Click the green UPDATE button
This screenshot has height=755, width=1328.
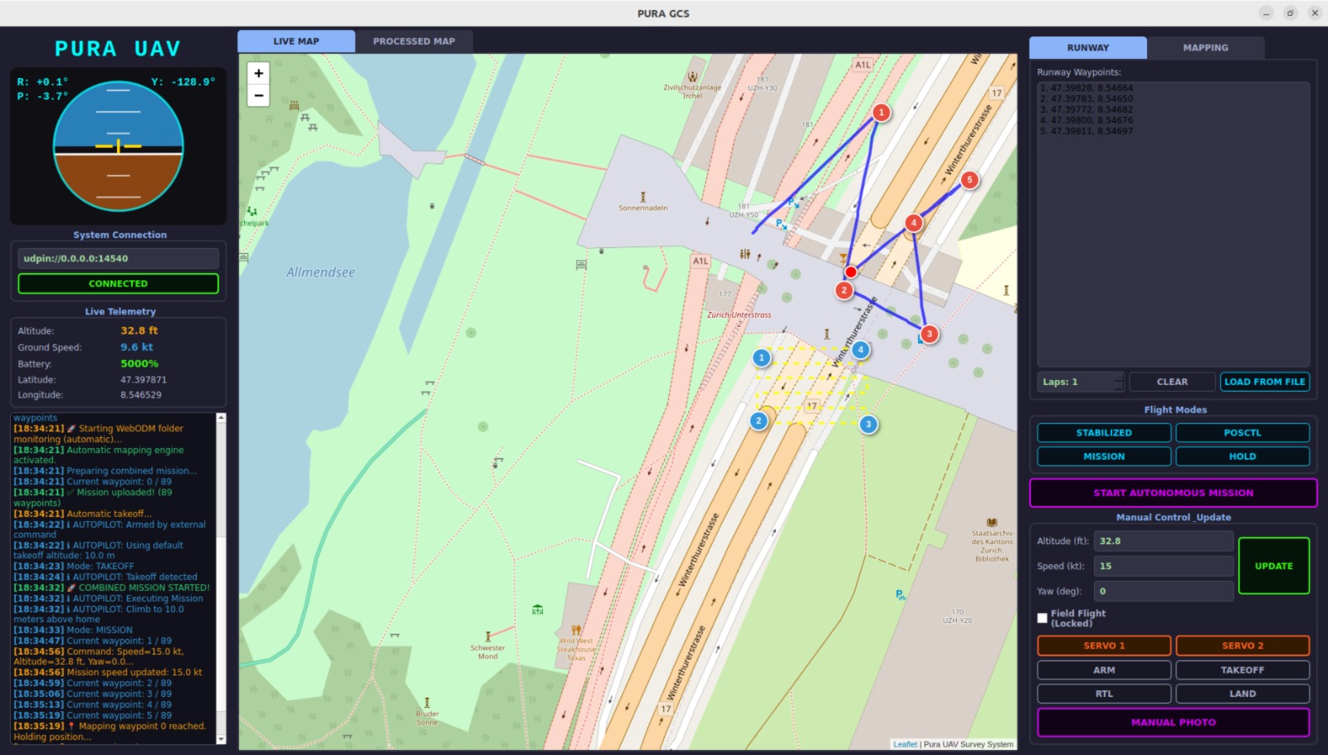1274,566
